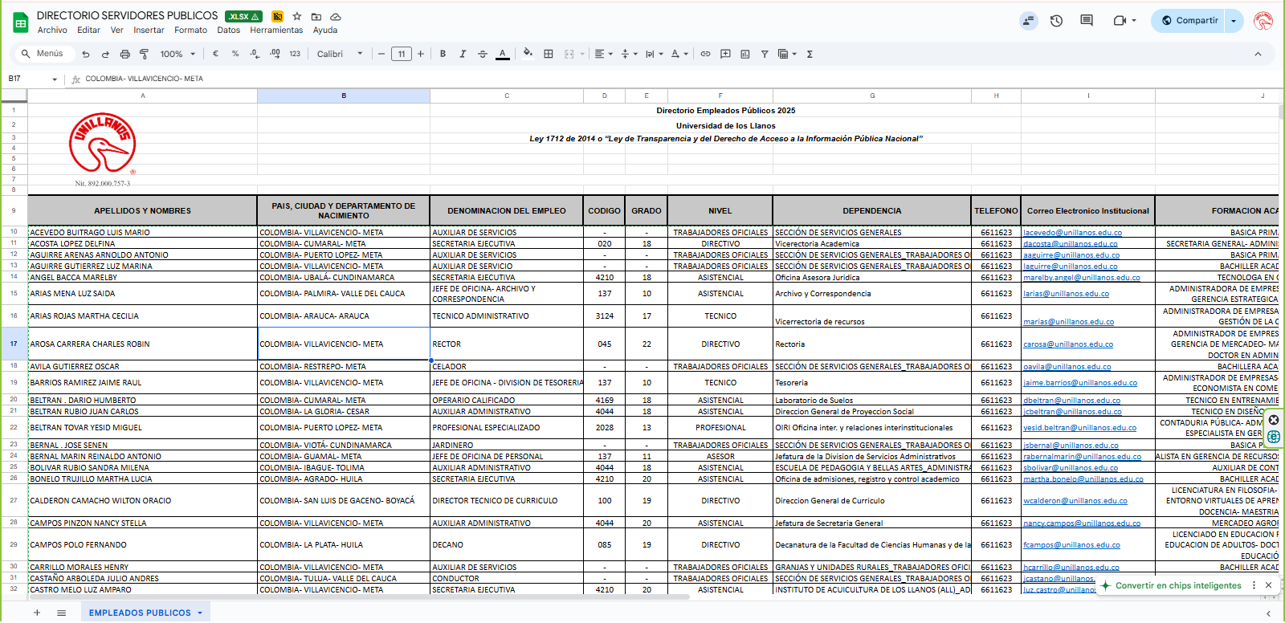Open version history clock icon

1056,20
